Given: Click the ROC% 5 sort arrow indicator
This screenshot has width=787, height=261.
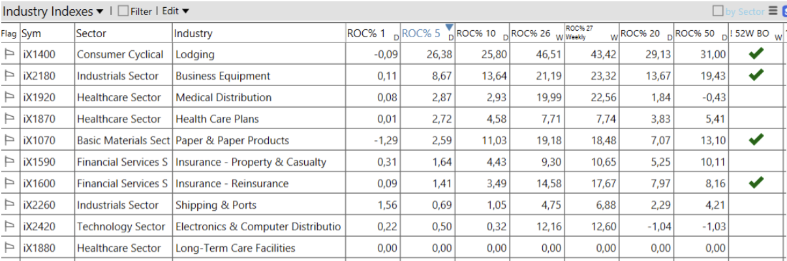Looking at the screenshot, I should 449,27.
